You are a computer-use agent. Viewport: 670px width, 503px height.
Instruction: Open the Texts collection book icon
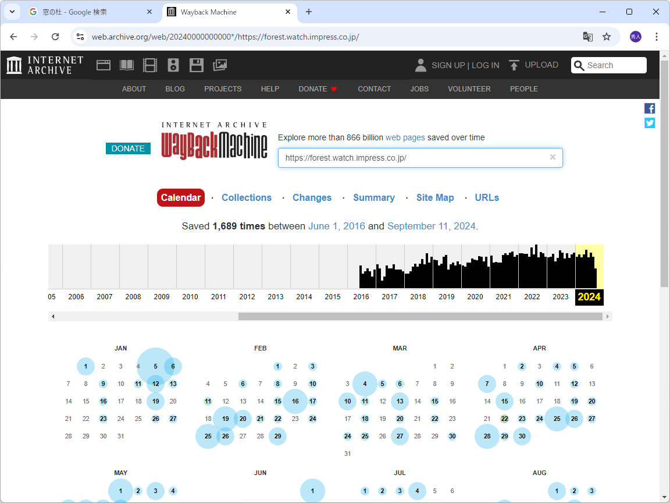[127, 65]
